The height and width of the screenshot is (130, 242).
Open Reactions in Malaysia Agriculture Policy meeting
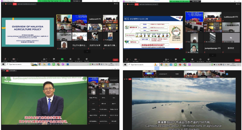[87, 60]
